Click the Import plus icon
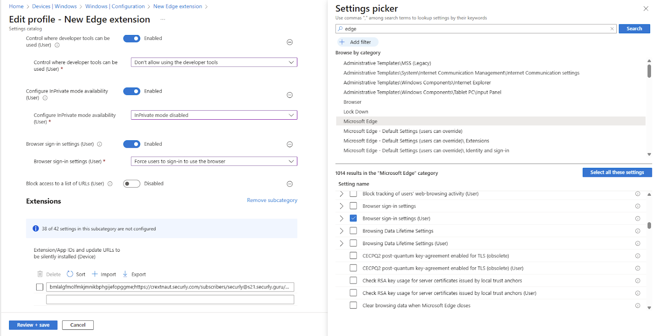The width and height of the screenshot is (658, 336). click(95, 274)
